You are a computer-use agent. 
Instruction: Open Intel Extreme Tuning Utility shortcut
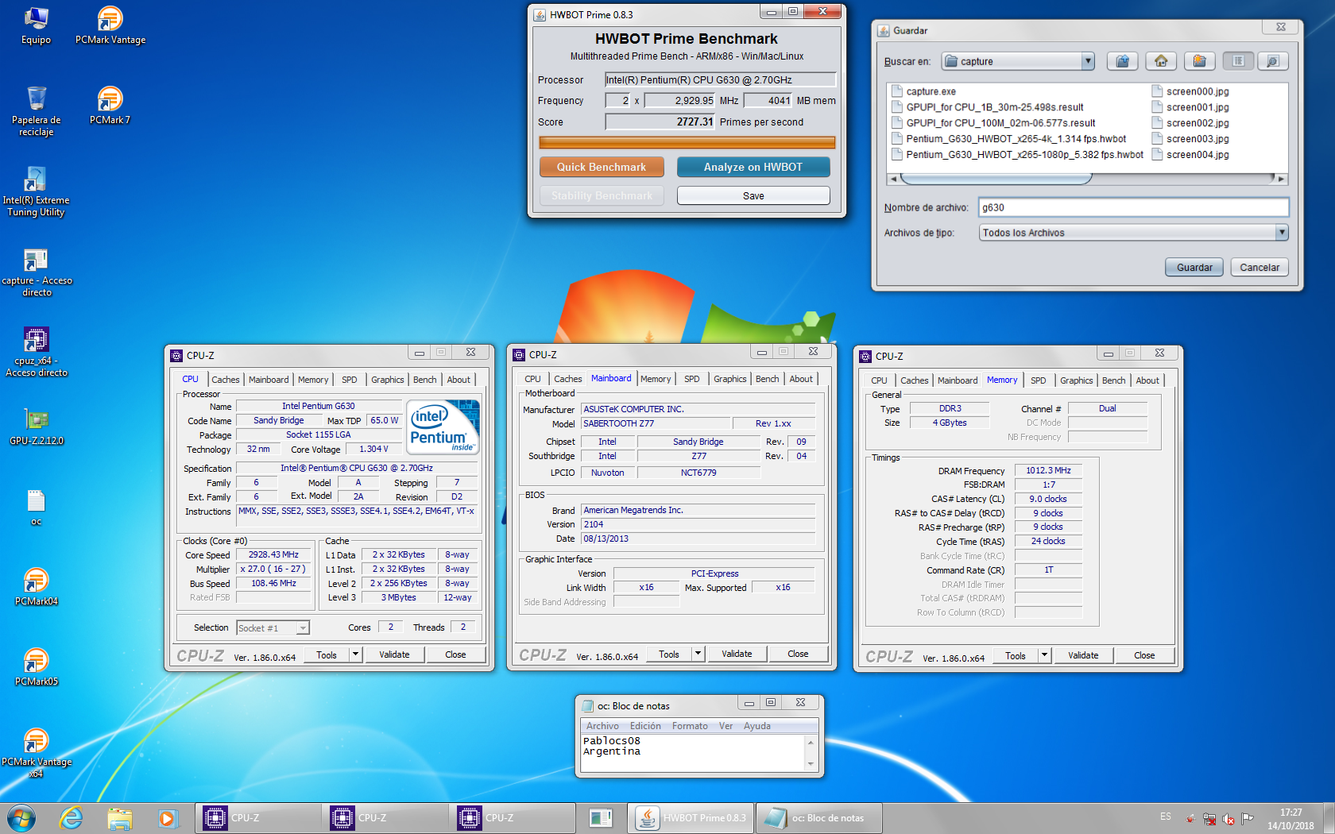click(36, 191)
